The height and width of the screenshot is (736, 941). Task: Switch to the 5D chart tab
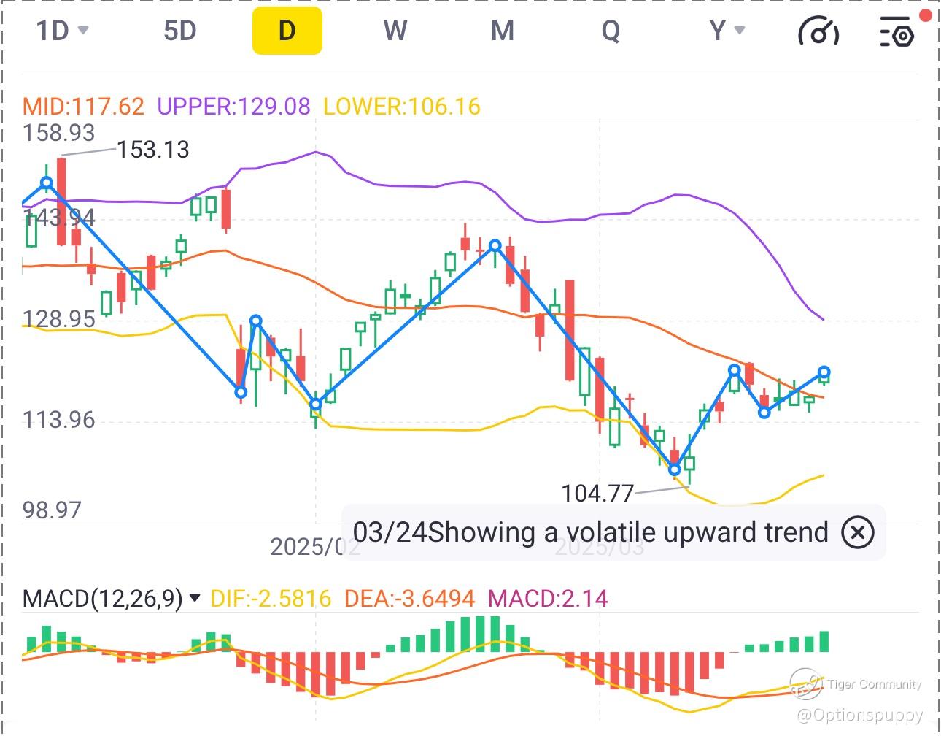179,31
